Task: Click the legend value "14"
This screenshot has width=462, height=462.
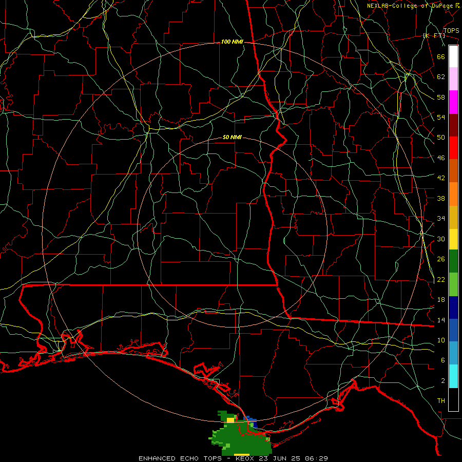Action: 441,320
